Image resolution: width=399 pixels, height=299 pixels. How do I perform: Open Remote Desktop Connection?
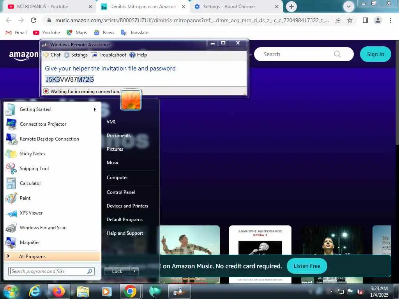pyautogui.click(x=52, y=139)
